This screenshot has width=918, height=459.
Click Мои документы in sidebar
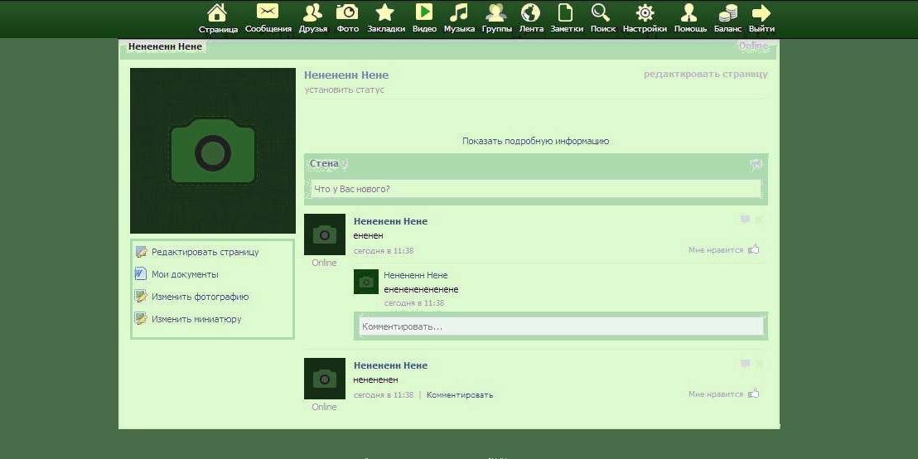pos(185,274)
